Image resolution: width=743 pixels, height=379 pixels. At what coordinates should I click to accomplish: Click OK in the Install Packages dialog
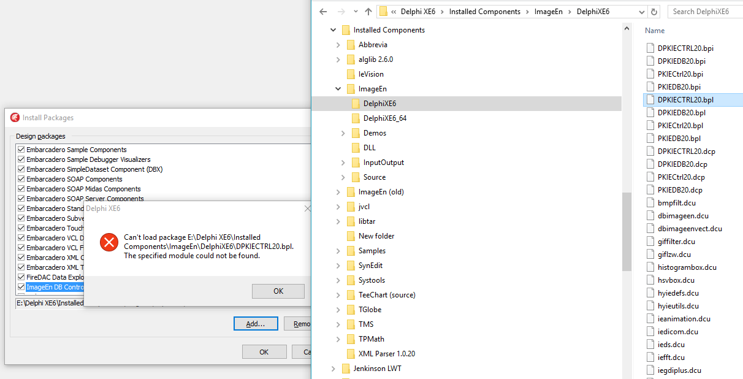(264, 352)
